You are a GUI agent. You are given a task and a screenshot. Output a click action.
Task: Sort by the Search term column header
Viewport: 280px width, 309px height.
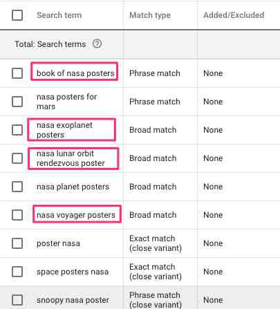coord(59,15)
